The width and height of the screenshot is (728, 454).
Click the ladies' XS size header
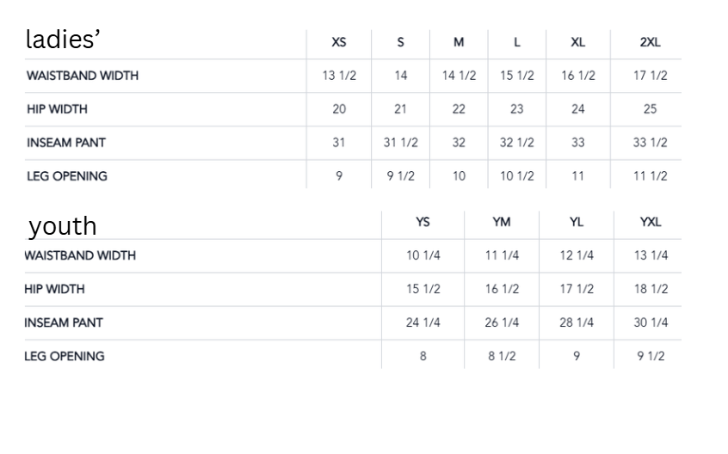point(339,42)
